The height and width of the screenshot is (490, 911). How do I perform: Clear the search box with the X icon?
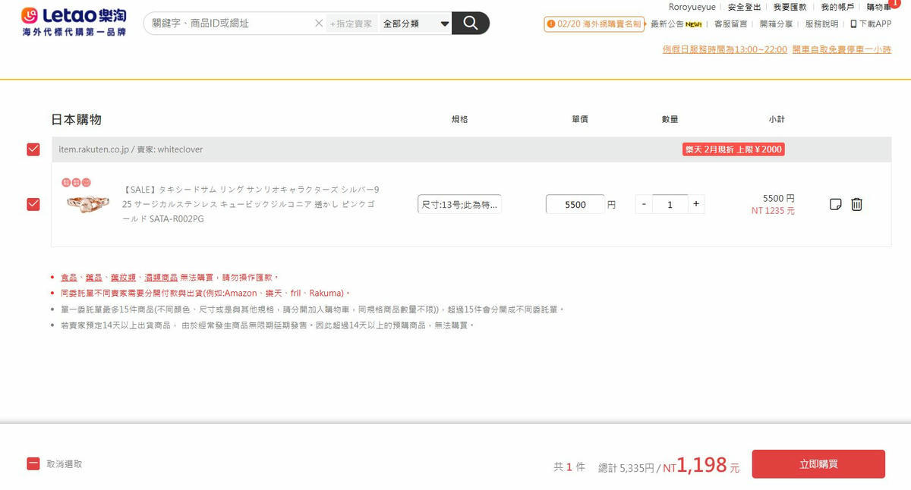coord(319,24)
